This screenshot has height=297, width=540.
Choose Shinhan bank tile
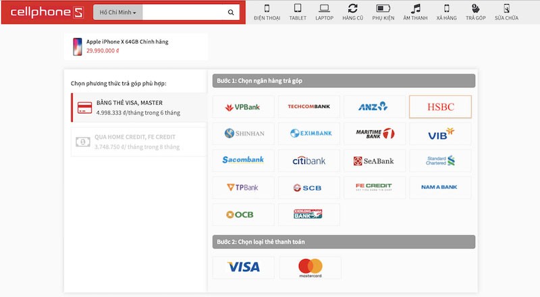pos(244,134)
